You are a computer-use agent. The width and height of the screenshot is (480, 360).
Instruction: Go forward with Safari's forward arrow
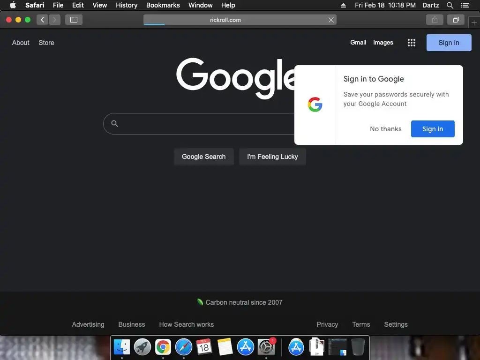tap(54, 20)
